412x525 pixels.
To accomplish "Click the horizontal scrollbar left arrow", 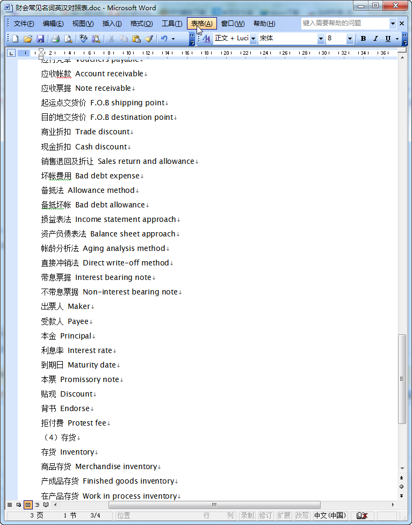I will click(55, 505).
